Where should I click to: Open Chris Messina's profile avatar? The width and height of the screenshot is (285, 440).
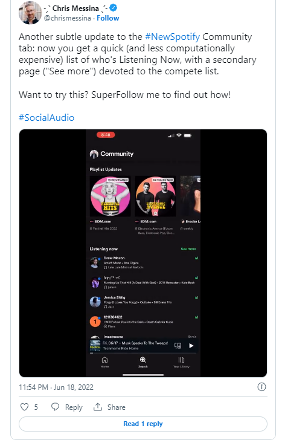30,13
